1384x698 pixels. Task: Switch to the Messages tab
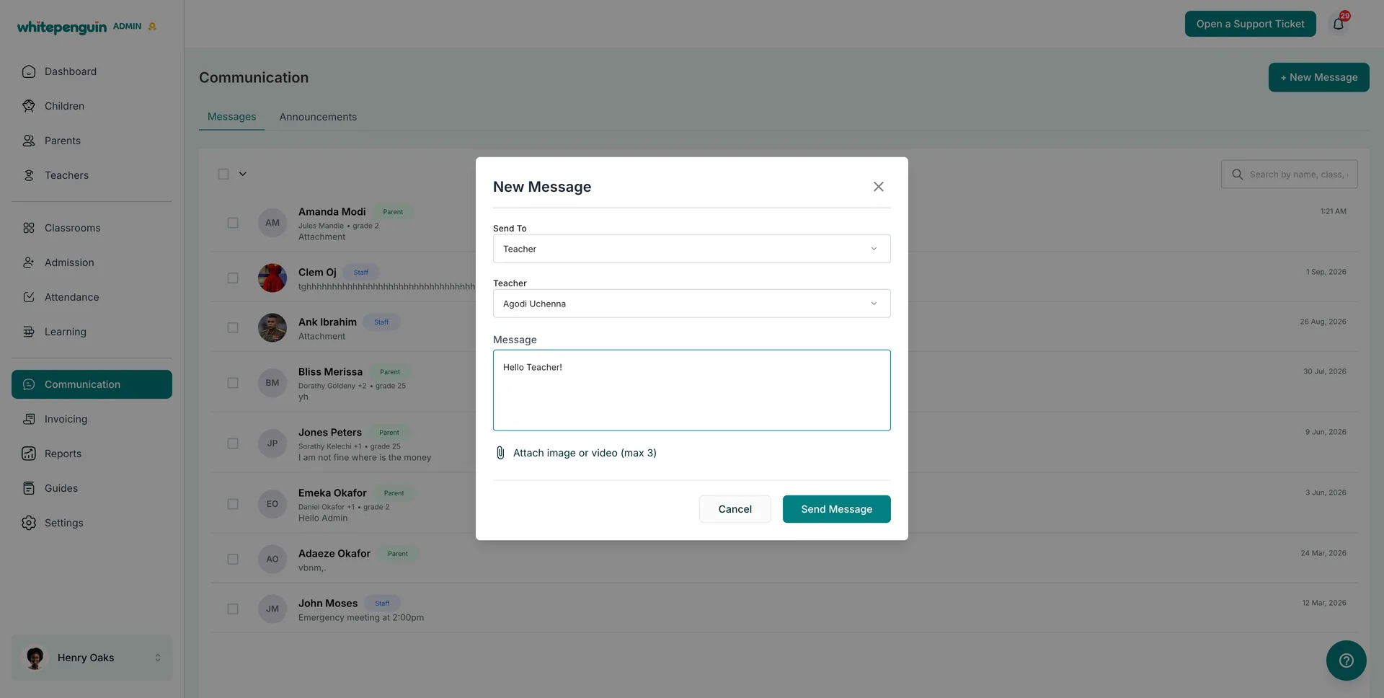click(231, 117)
